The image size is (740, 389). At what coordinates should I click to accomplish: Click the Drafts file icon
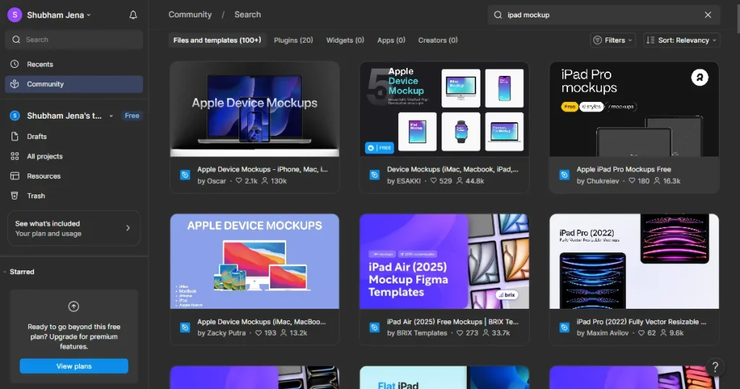(x=14, y=137)
